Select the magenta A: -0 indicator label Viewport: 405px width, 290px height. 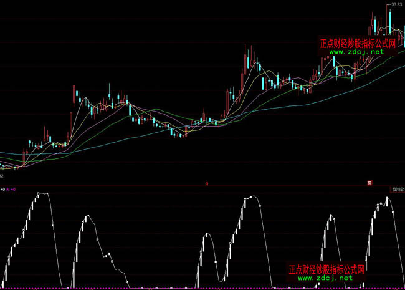12,188
